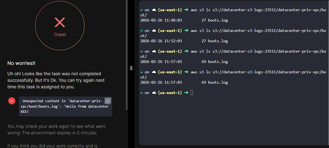Click the 11:48:03 boots.log listing line
This screenshot has width=329, height=148.
point(184,20)
